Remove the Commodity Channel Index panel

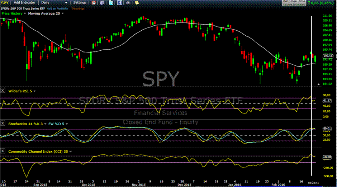click(3, 151)
